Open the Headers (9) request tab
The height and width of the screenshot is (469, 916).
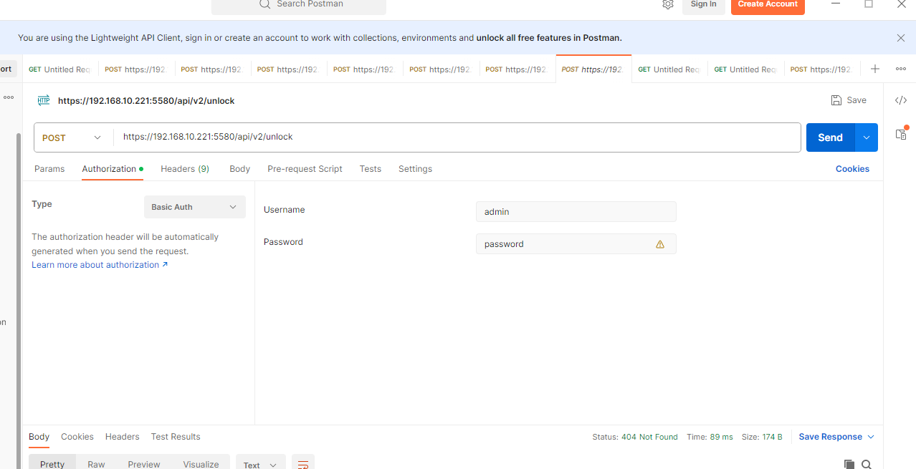tap(185, 169)
